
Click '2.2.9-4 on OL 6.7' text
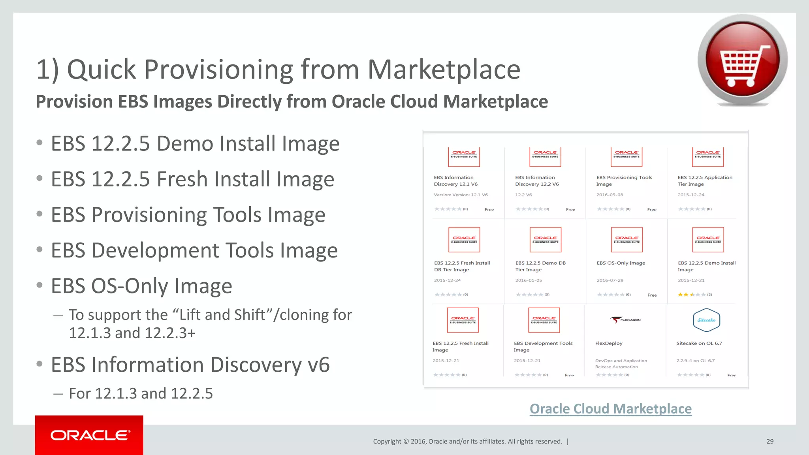tap(695, 361)
